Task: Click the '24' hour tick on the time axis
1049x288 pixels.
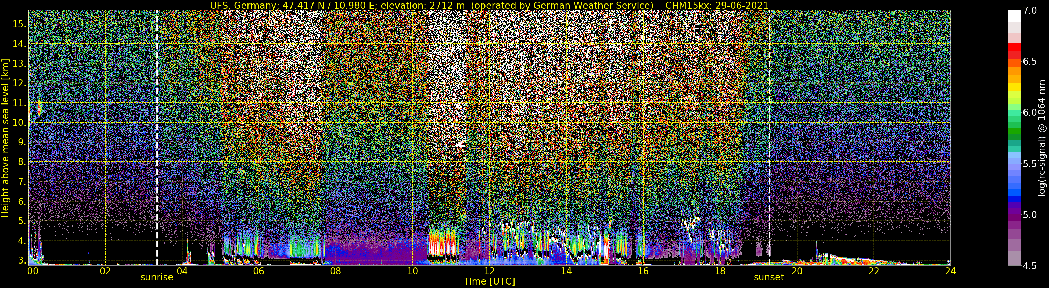Action: (x=950, y=271)
